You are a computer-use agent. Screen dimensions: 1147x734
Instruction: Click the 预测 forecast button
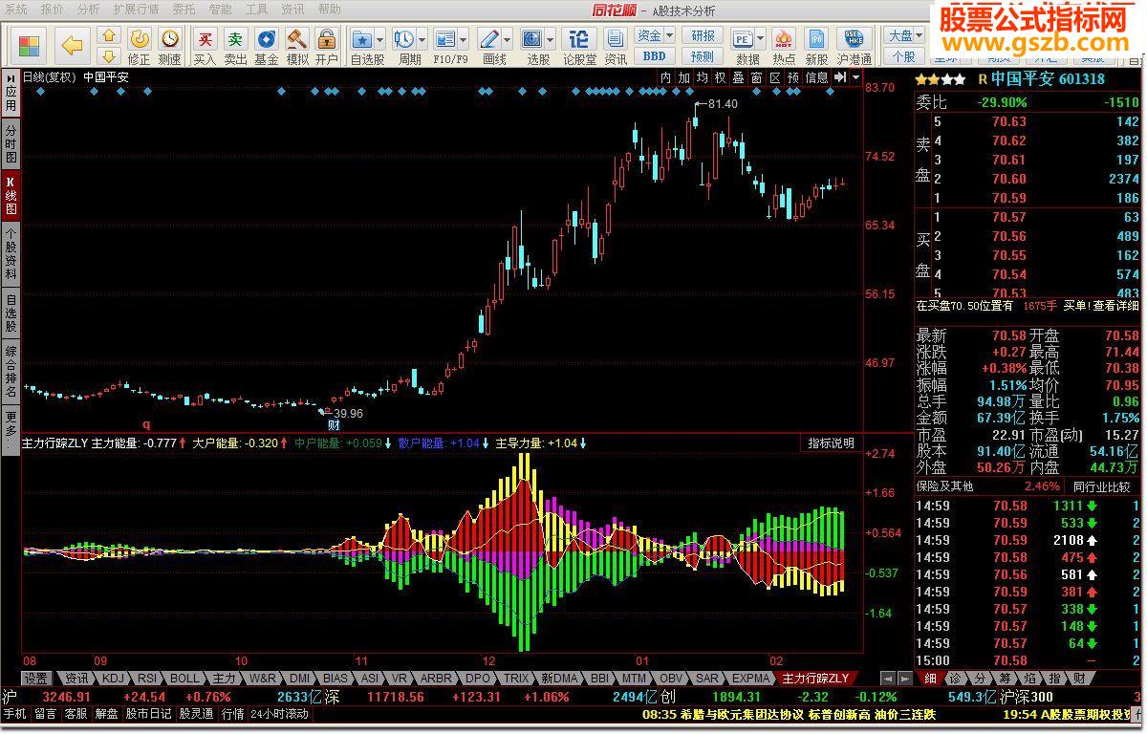703,55
